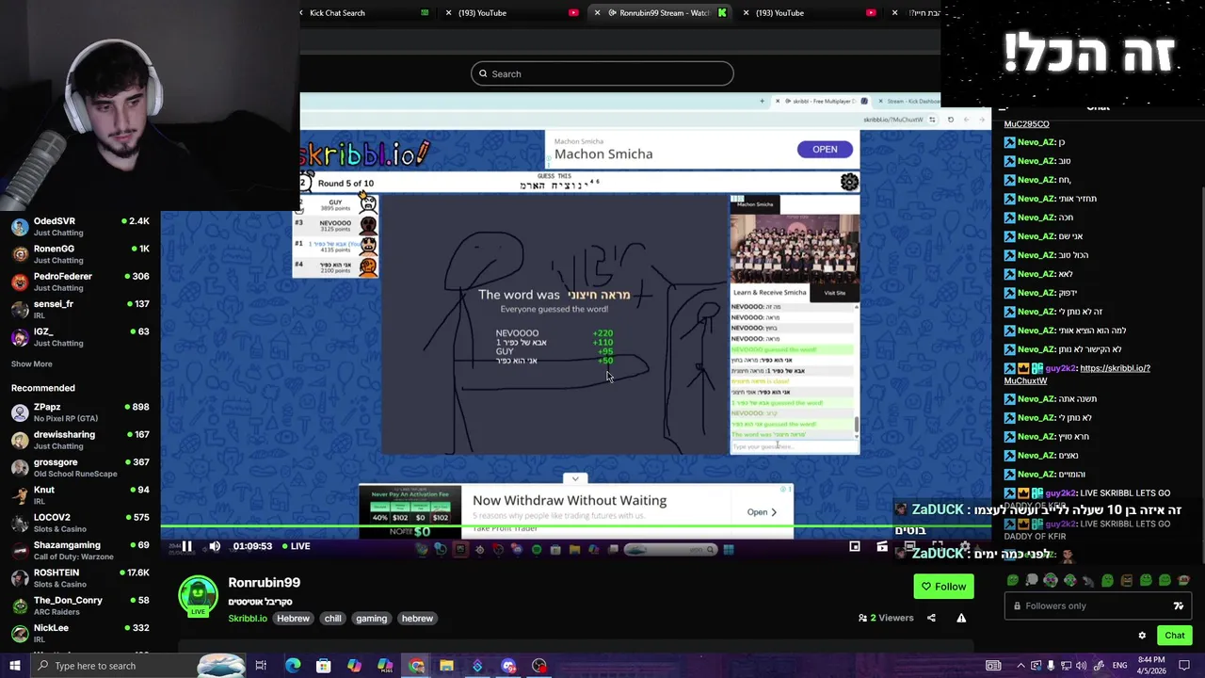This screenshot has width=1205, height=678.
Task: Open PedroFederer channel in sidebar
Action: (80, 282)
